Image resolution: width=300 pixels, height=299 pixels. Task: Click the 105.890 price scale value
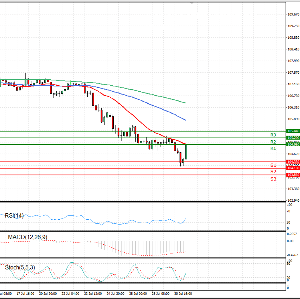coord(293,119)
